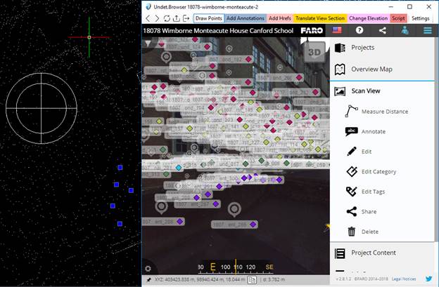
Task: Open the user account icon
Action: point(405,30)
